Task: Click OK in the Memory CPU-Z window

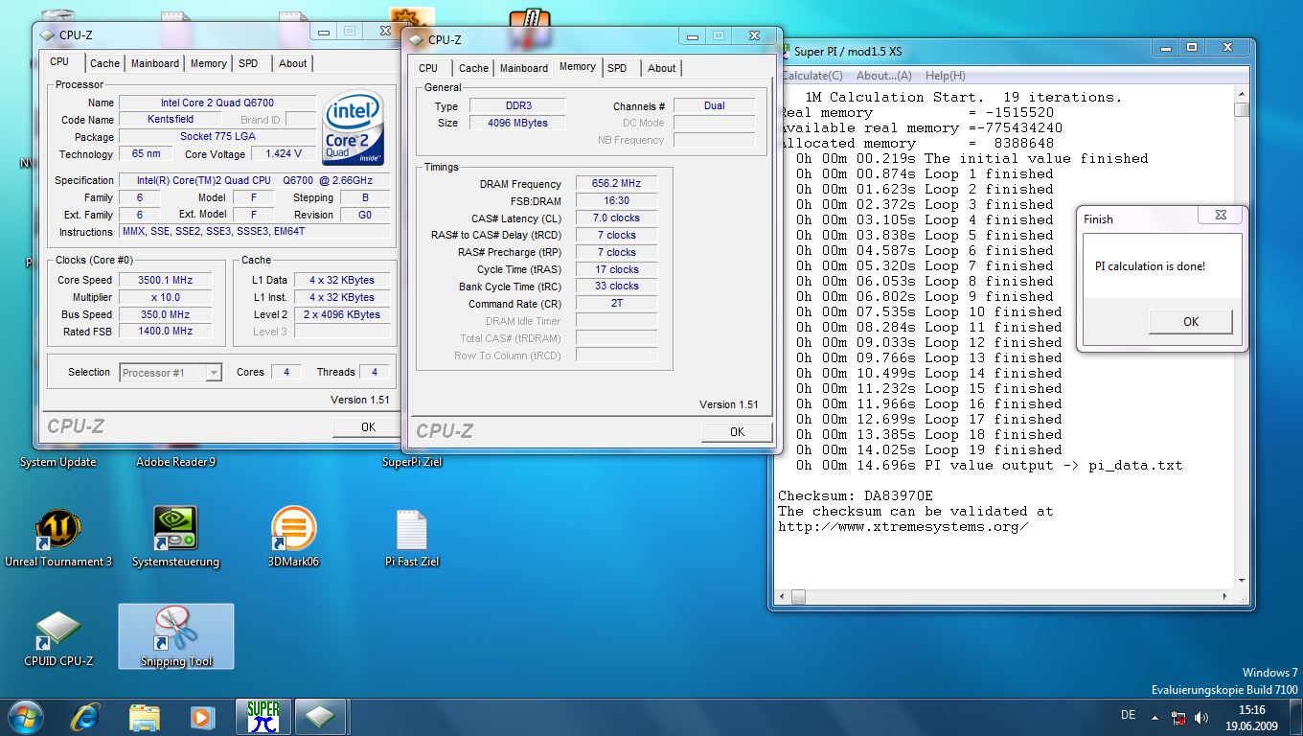Action: click(737, 432)
